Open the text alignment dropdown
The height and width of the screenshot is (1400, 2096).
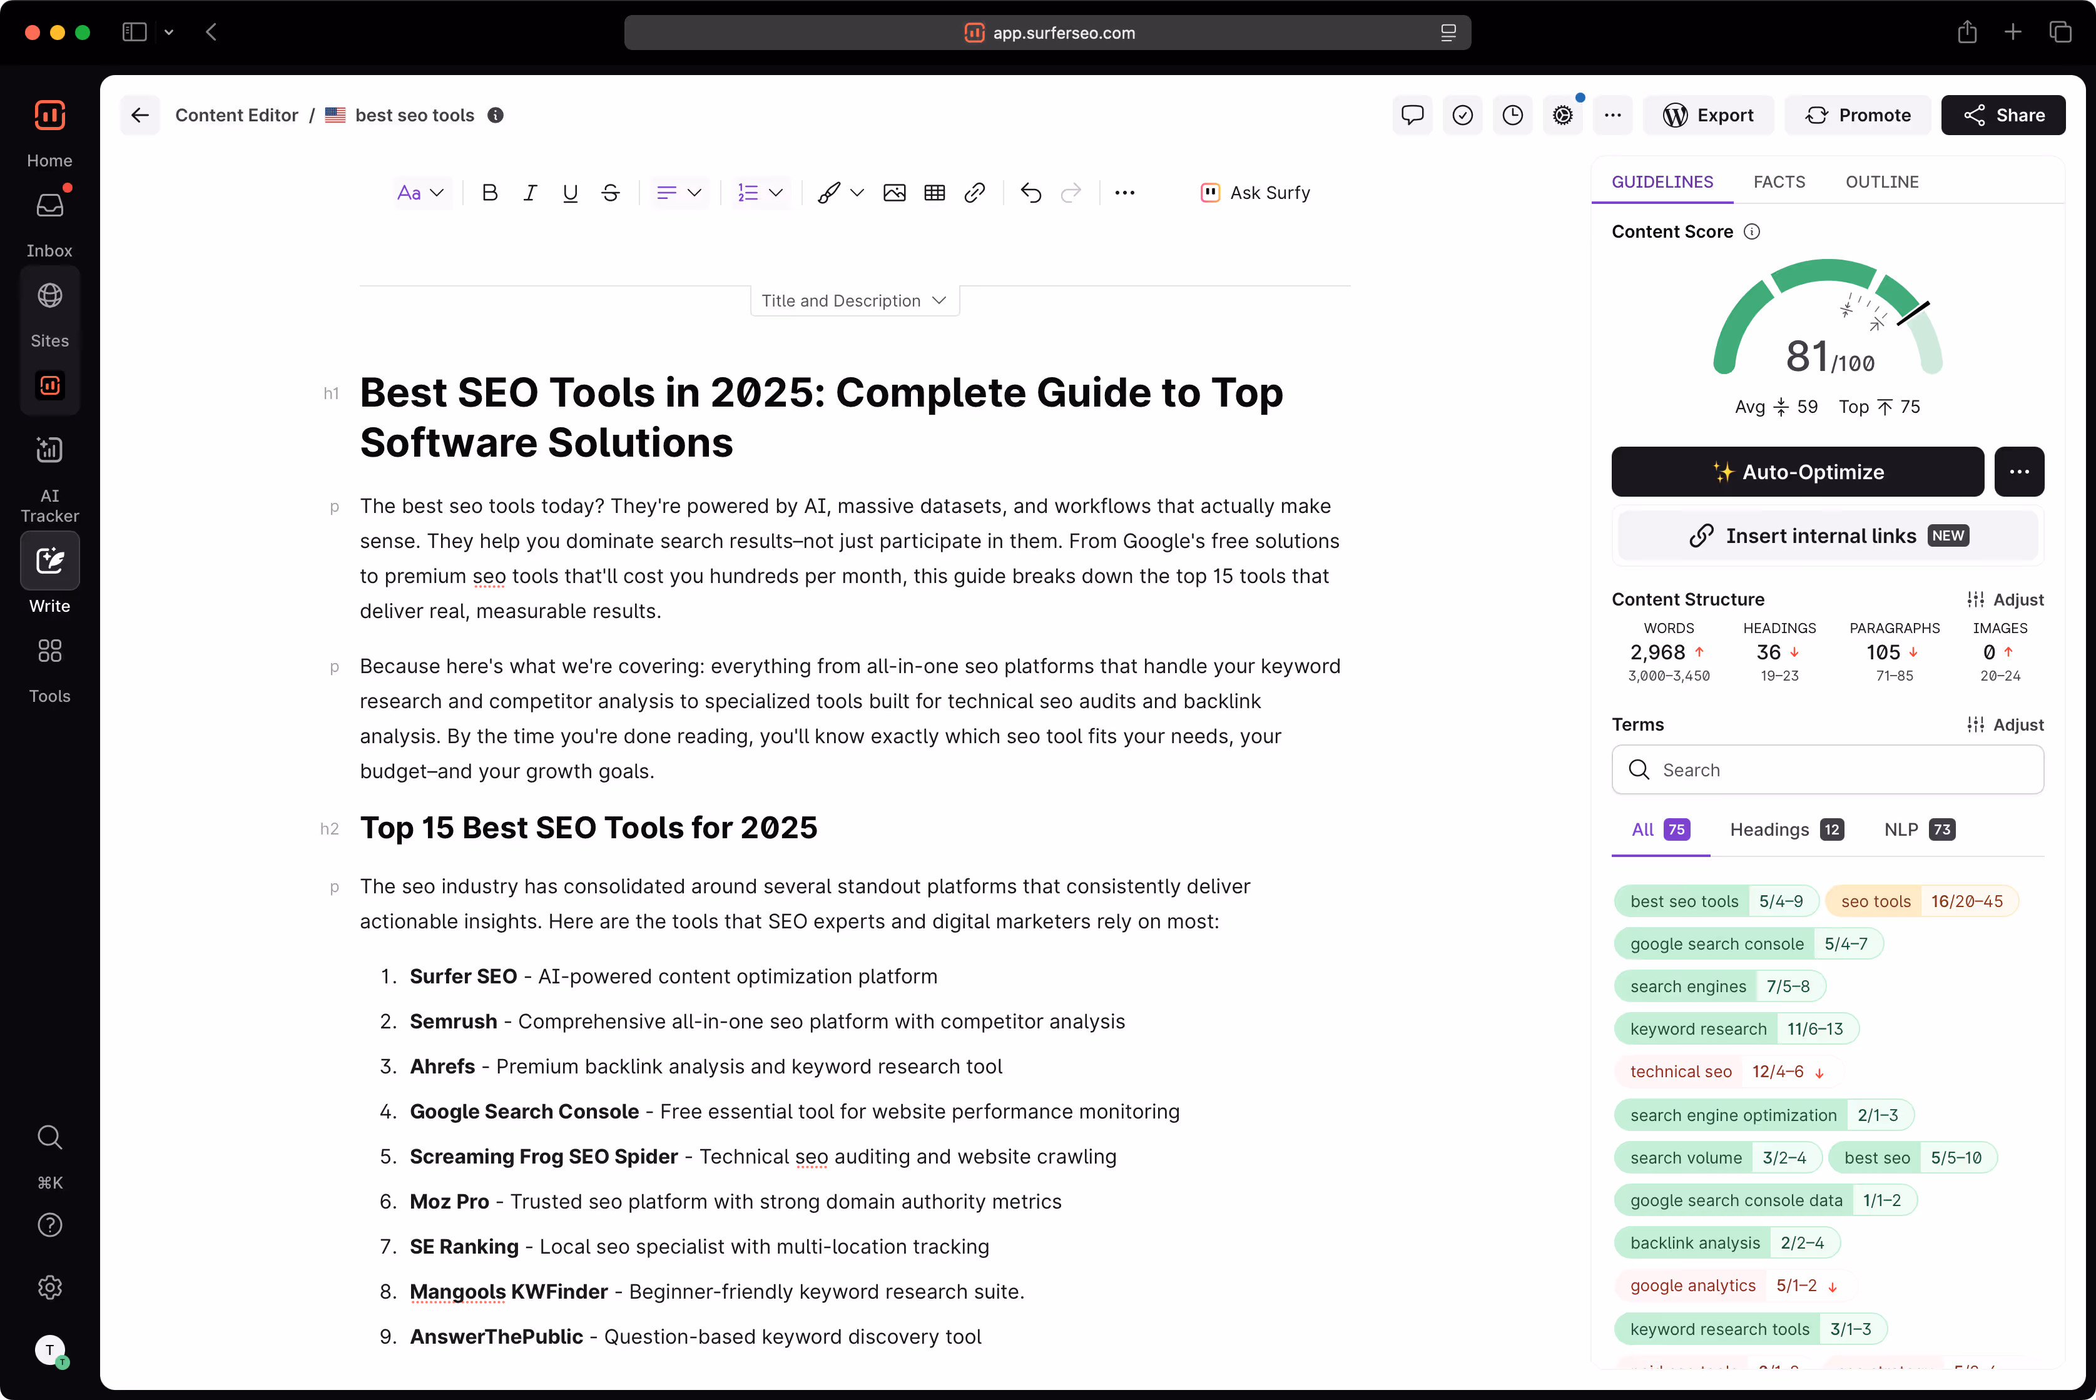[x=679, y=193]
